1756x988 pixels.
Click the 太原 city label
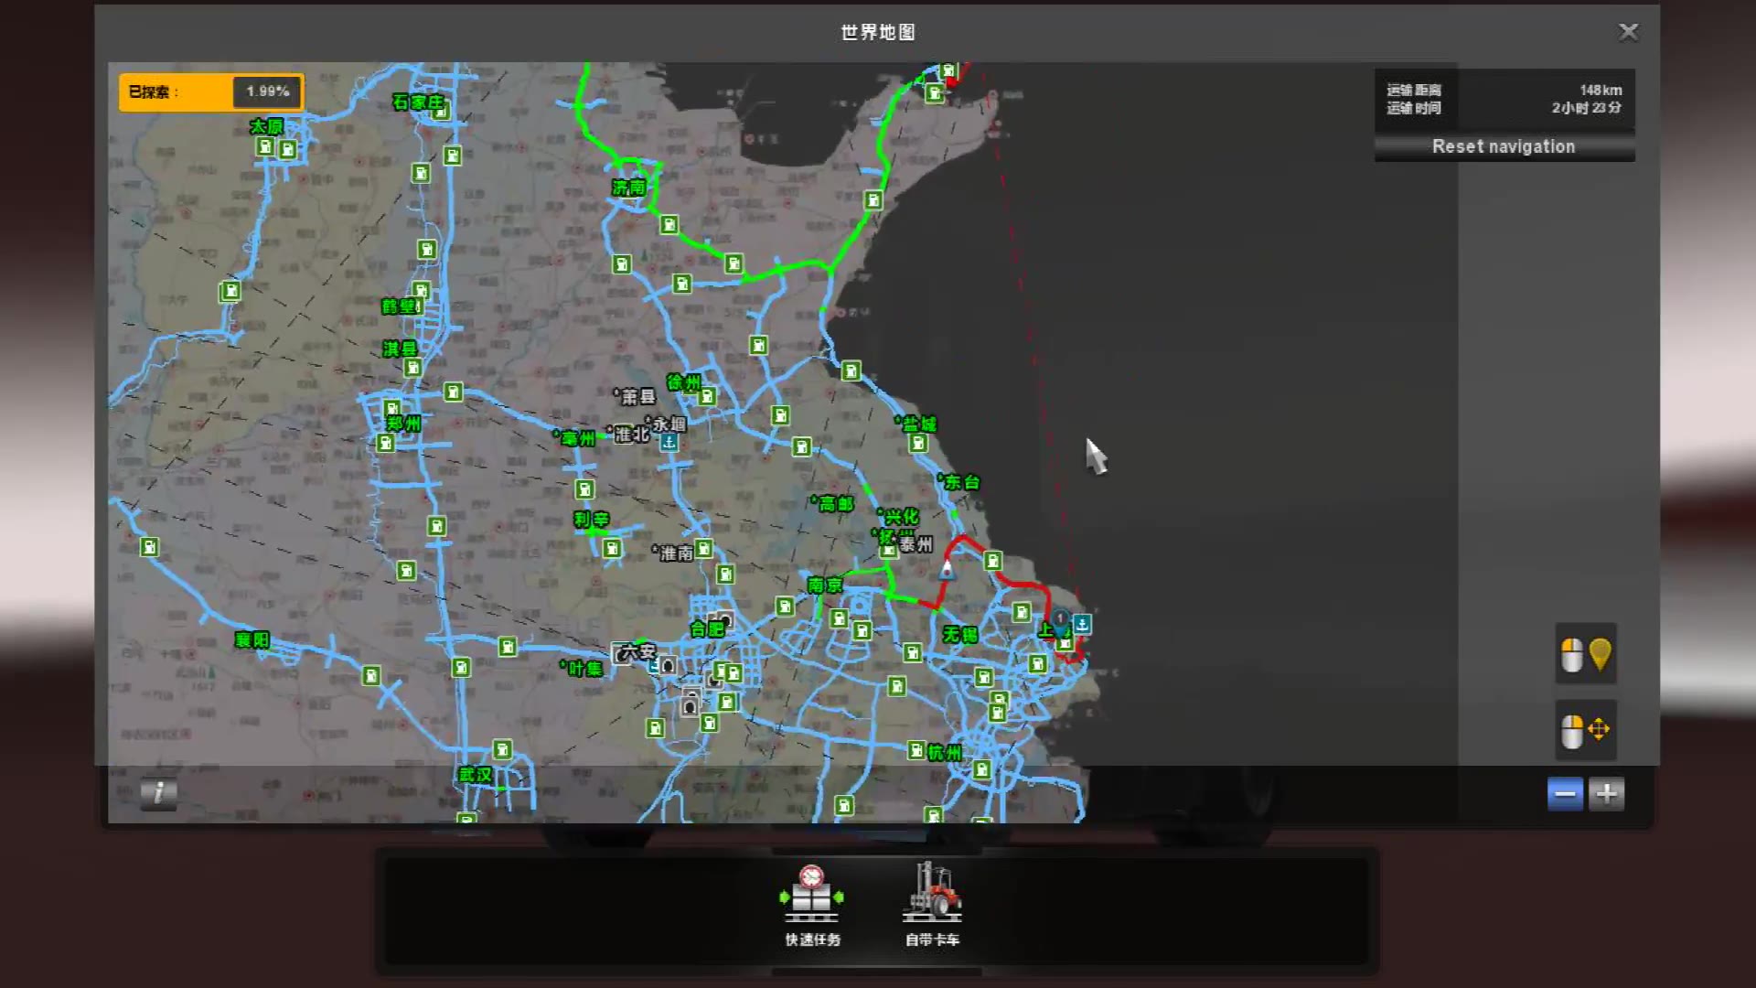[x=266, y=126]
